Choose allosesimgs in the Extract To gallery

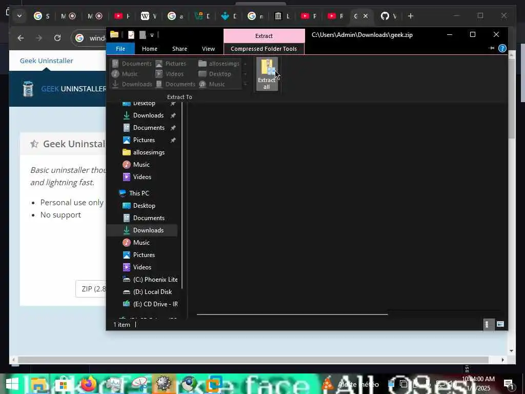coord(219,64)
